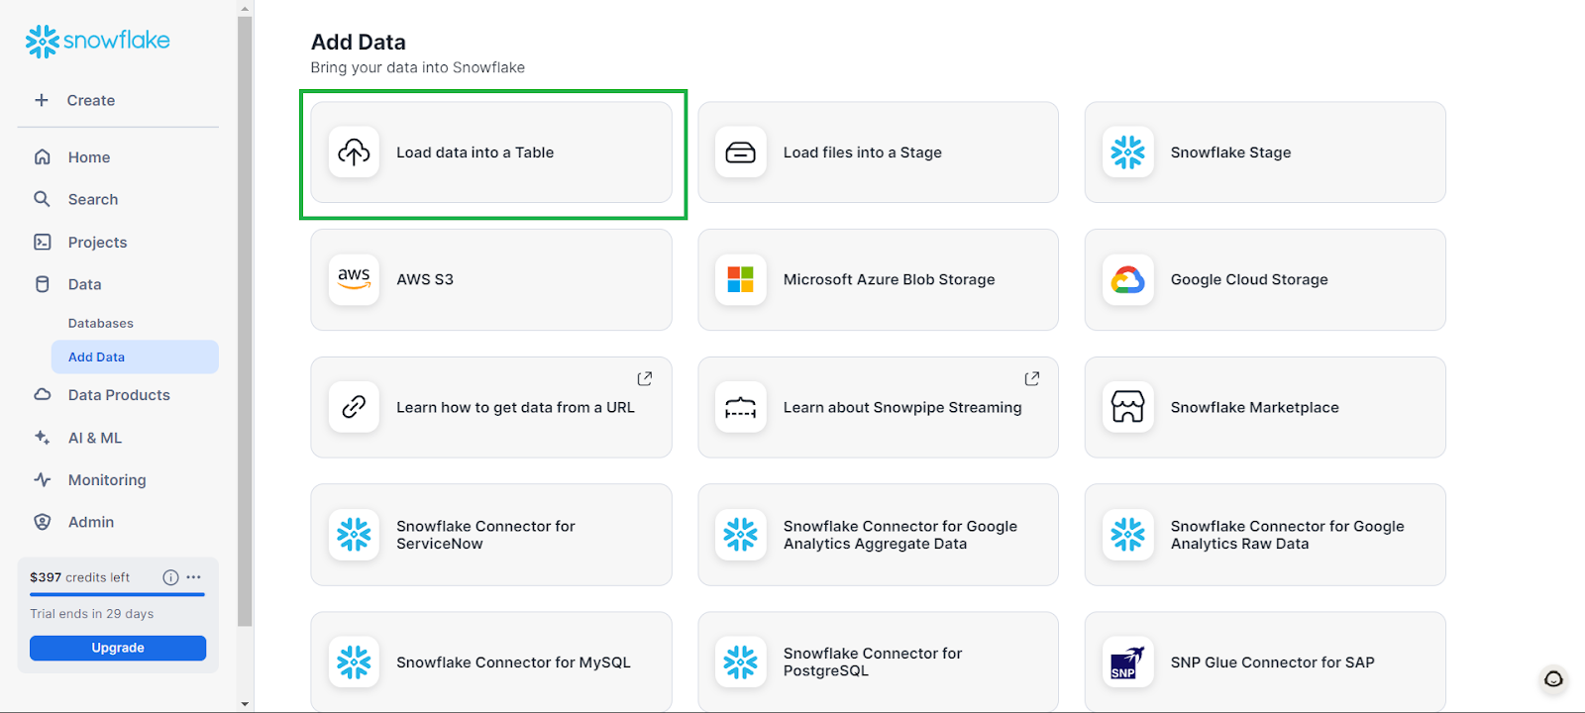
Task: Choose the AWS S3 card
Action: tap(491, 279)
